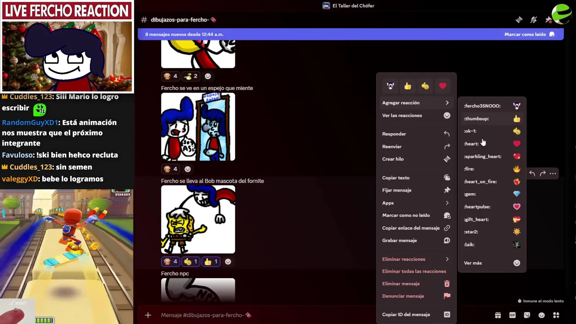This screenshot has width=576, height=324.
Task: Quick-react with thumbs up at context menu top
Action: 408,86
